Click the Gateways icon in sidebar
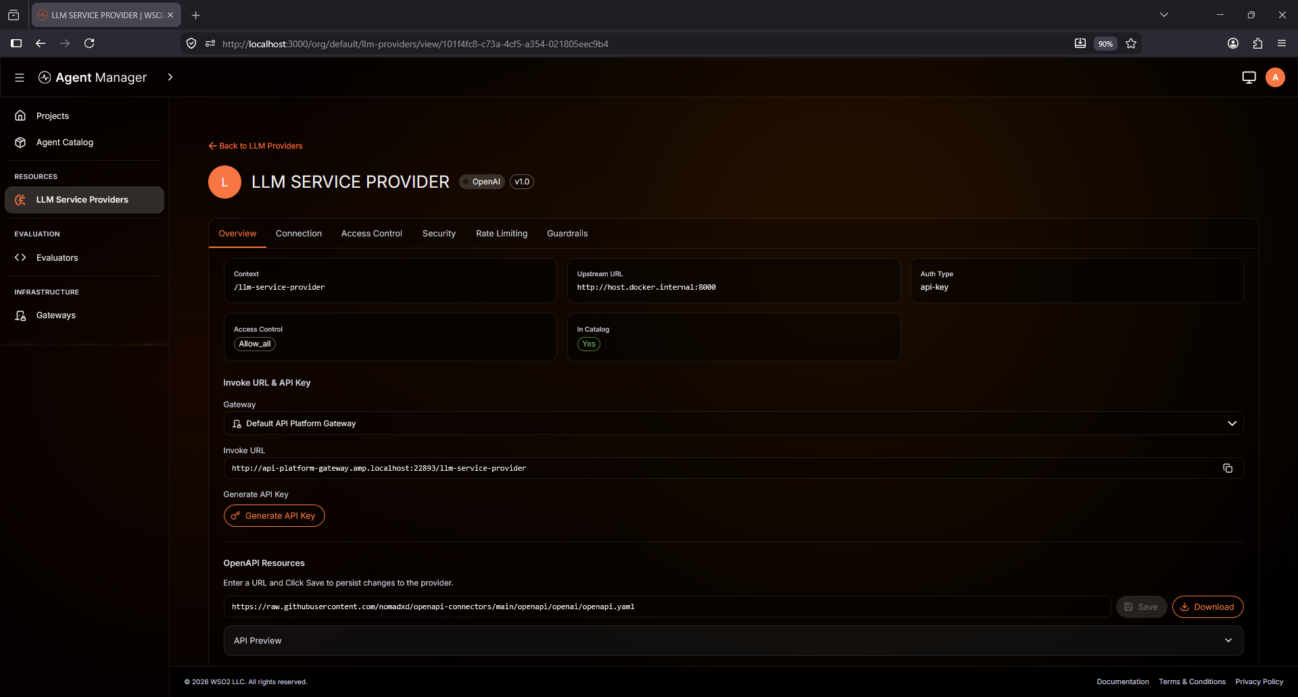 tap(20, 315)
